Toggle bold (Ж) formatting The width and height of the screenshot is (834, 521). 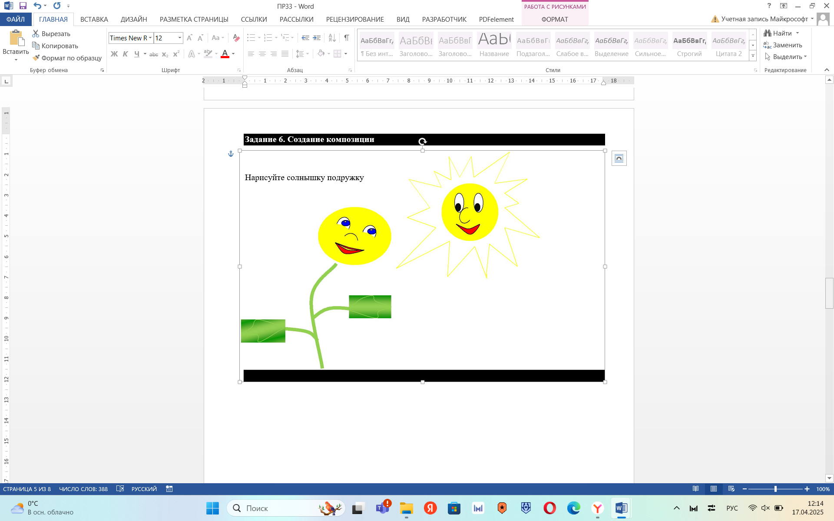[114, 54]
